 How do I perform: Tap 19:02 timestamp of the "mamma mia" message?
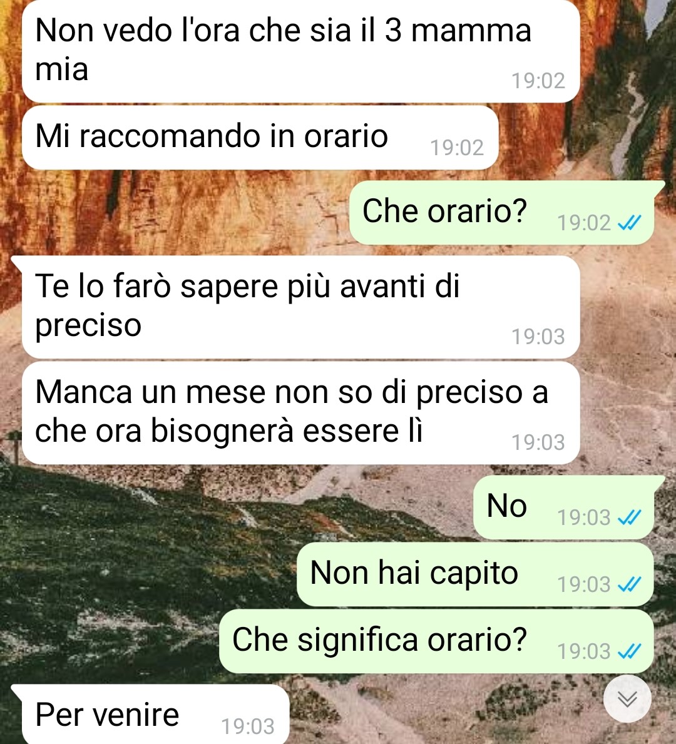click(538, 81)
